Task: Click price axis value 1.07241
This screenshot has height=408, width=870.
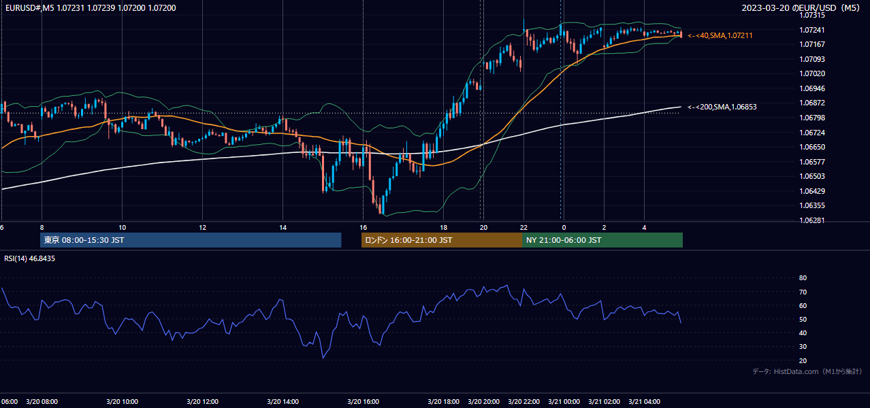Action: coord(812,30)
